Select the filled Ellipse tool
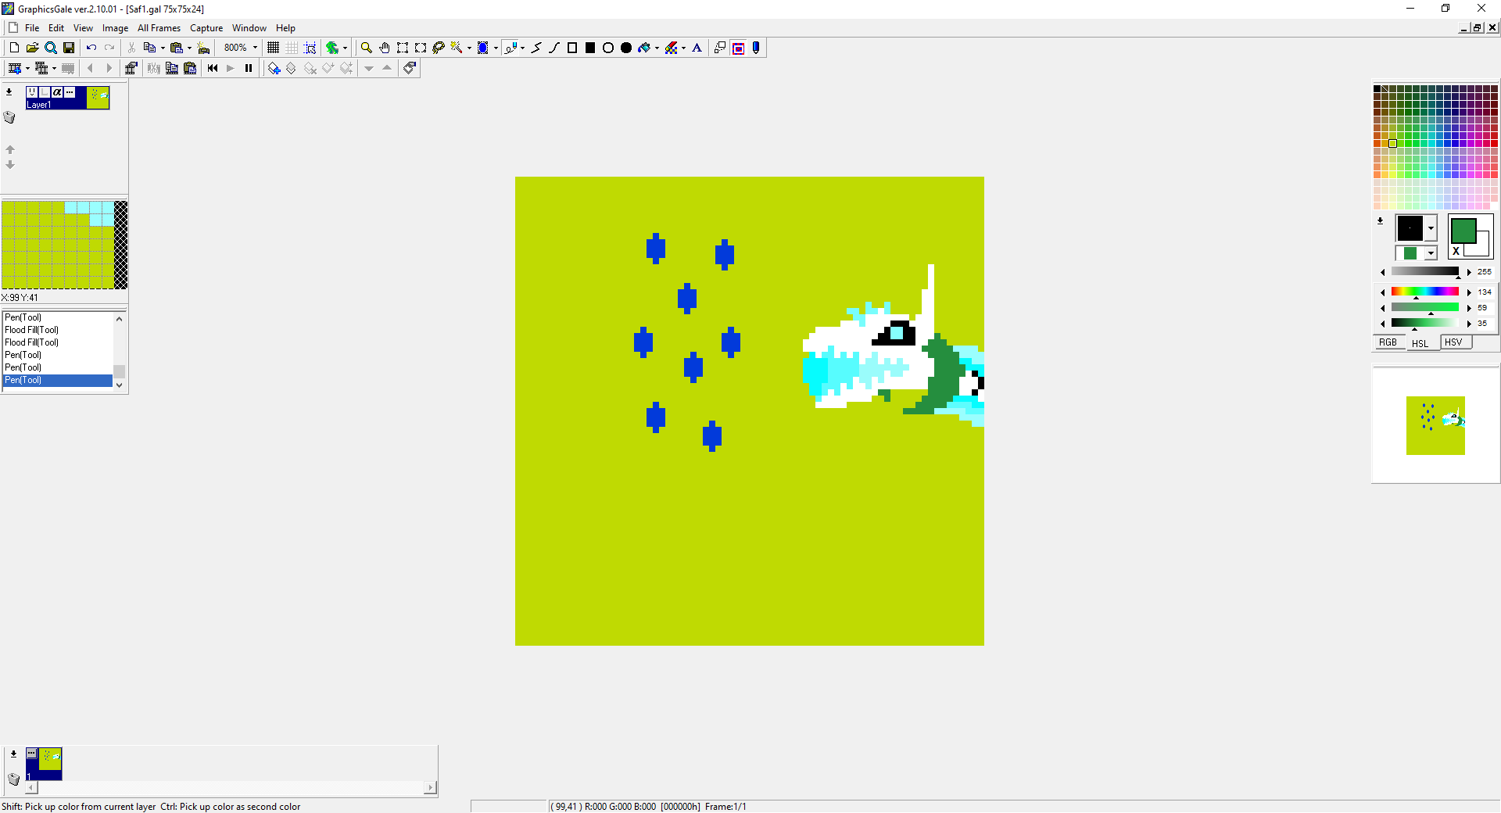Image resolution: width=1501 pixels, height=813 pixels. 626,48
